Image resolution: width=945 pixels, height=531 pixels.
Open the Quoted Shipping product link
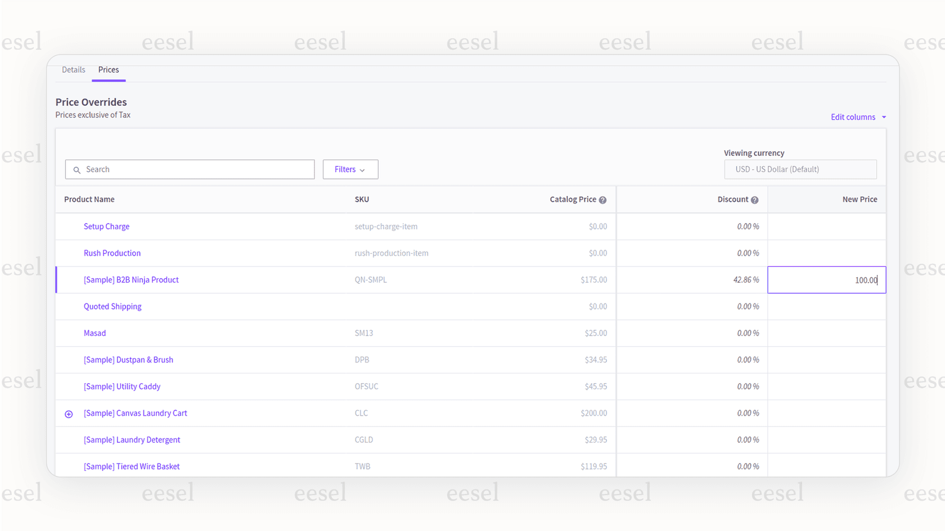point(112,306)
